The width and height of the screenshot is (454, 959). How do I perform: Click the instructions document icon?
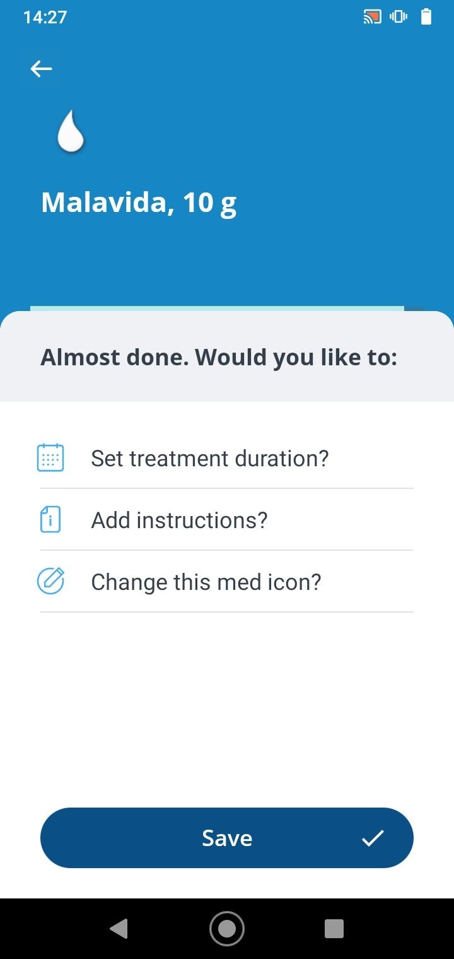click(x=50, y=519)
